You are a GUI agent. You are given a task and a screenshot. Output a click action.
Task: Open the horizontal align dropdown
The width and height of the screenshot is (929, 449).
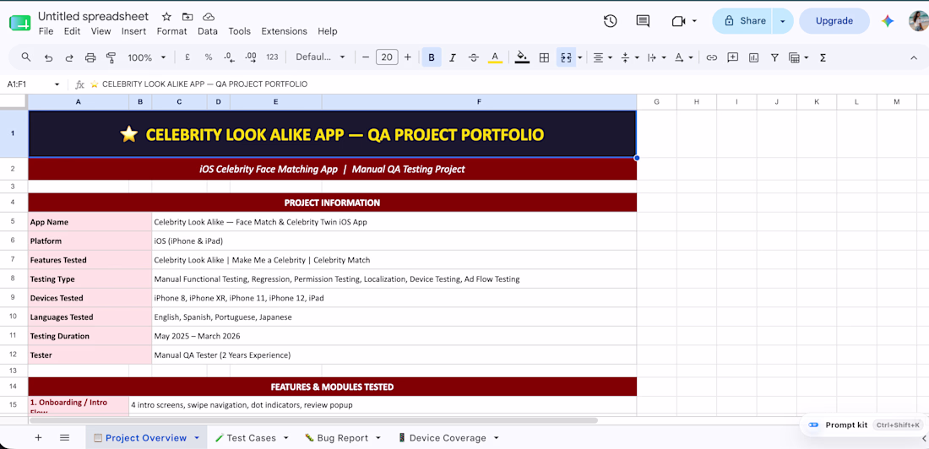tap(603, 57)
